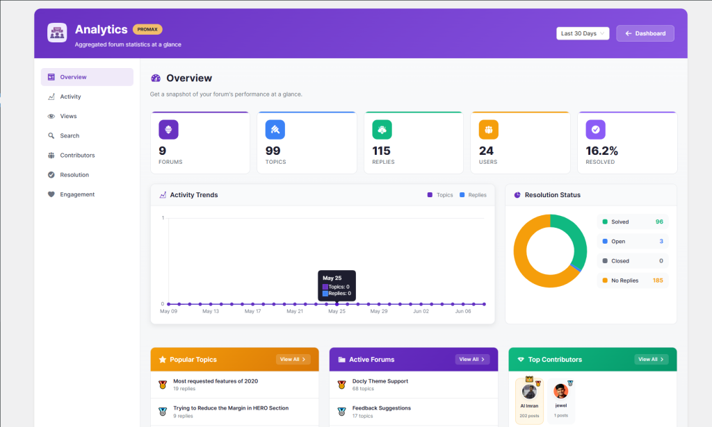
Task: Click the 16.2% resolved value
Action: [601, 151]
